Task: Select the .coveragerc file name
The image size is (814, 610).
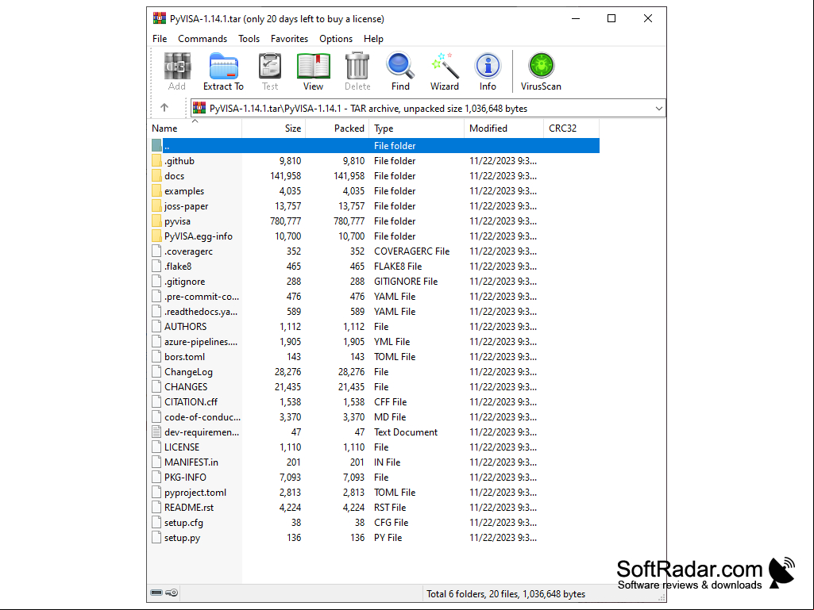Action: (188, 251)
